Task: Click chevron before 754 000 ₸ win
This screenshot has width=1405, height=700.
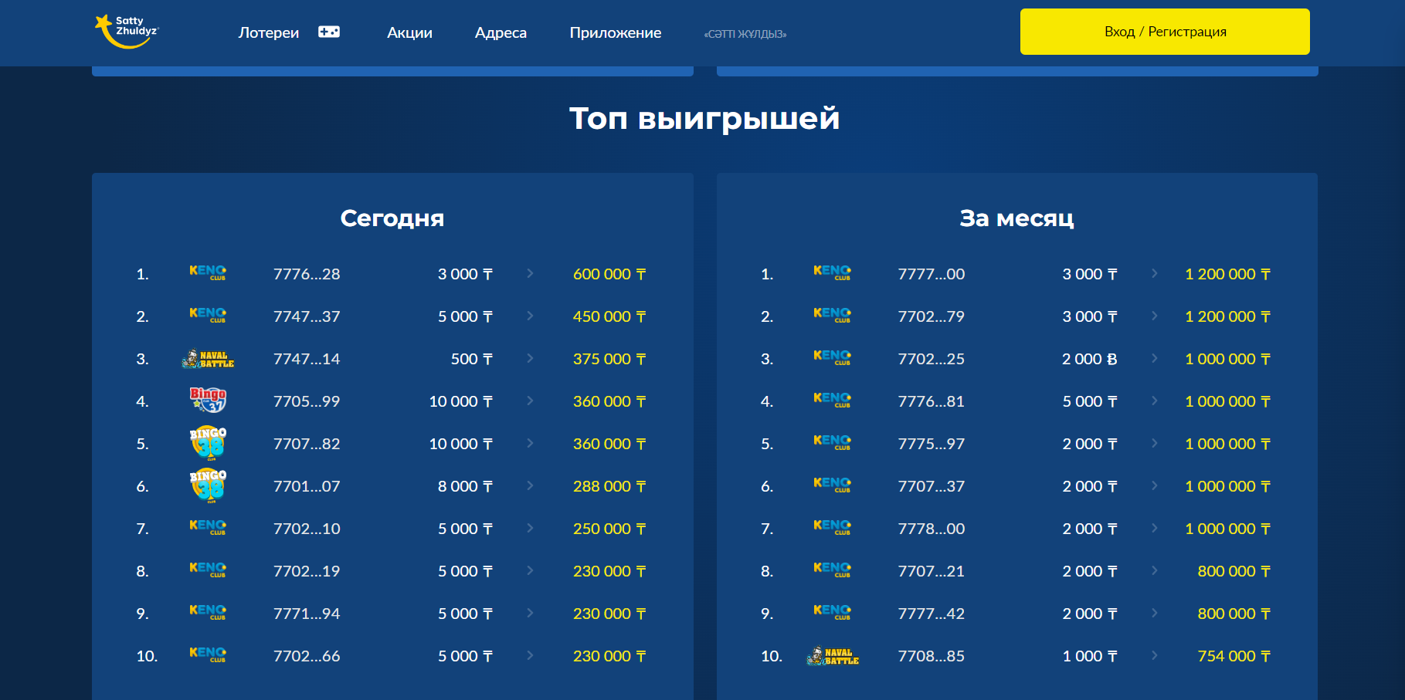Action: (x=1154, y=655)
